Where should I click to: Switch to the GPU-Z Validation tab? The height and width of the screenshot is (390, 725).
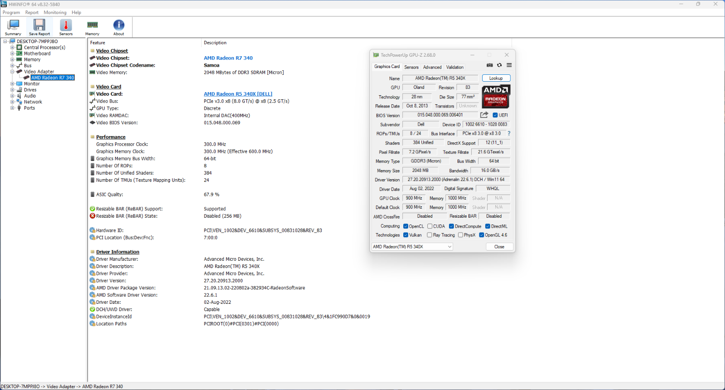(x=455, y=67)
